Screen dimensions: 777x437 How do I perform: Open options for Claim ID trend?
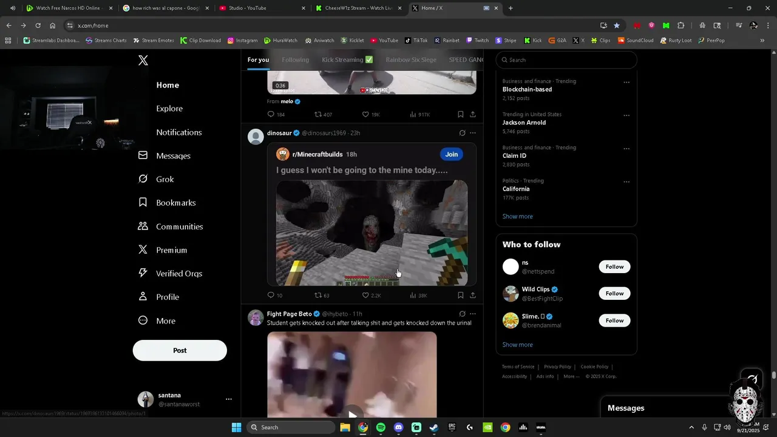626,149
